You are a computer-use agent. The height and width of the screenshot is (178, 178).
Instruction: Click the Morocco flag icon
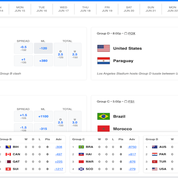(x=104, y=129)
